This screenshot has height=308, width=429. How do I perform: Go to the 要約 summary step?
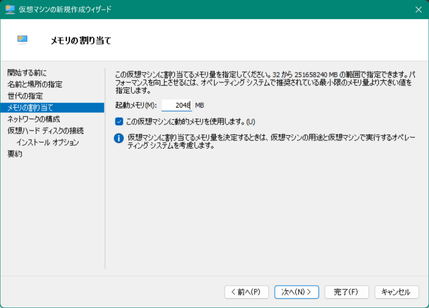[x=15, y=154]
